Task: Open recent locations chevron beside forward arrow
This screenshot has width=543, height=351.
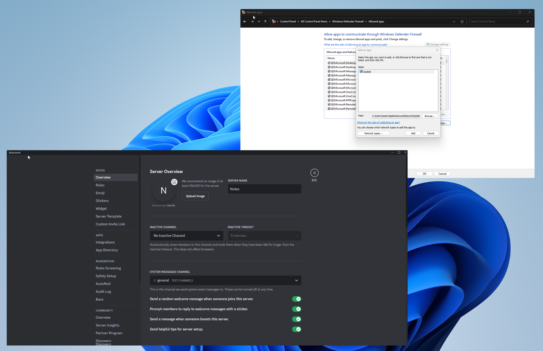Action: pos(259,21)
